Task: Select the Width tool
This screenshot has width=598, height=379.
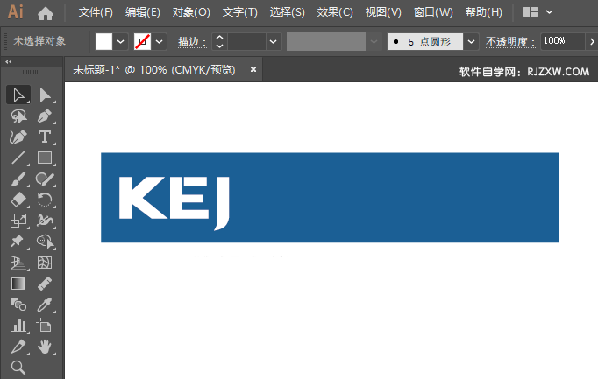Action: (45, 221)
